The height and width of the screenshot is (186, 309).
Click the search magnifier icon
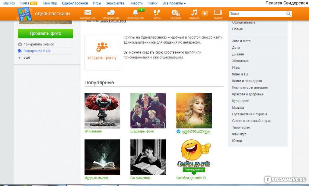(288, 14)
